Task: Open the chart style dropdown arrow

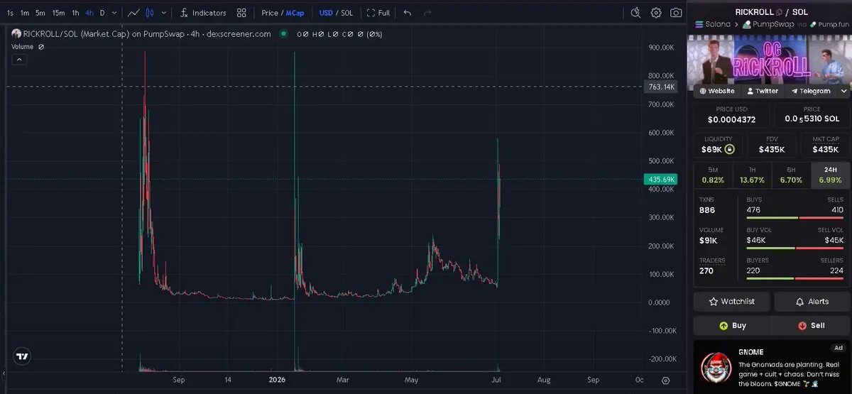Action: pos(165,13)
